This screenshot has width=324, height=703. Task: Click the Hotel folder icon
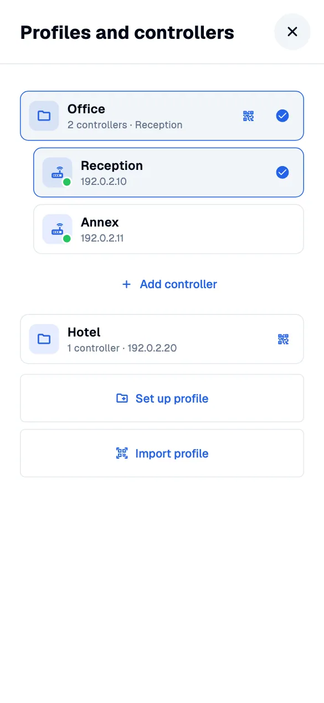click(x=44, y=339)
